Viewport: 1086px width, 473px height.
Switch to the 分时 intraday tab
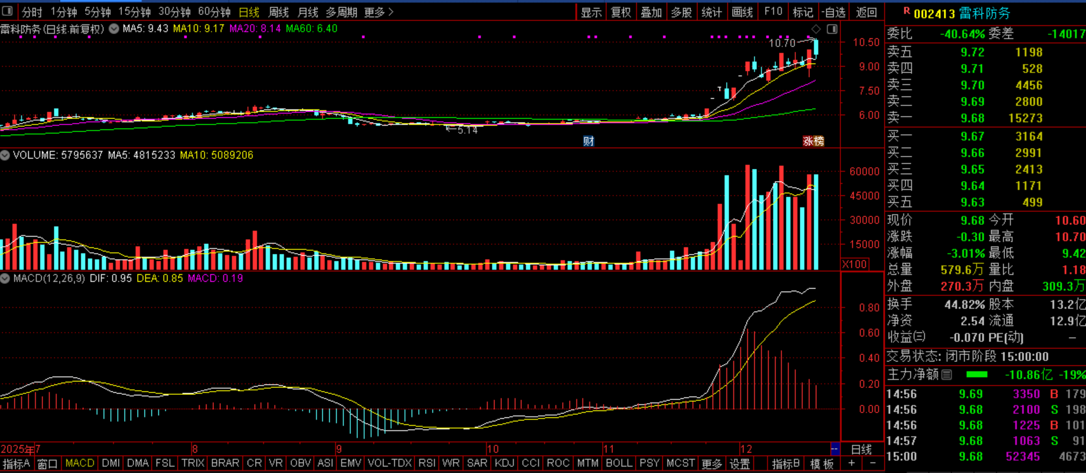pyautogui.click(x=32, y=12)
